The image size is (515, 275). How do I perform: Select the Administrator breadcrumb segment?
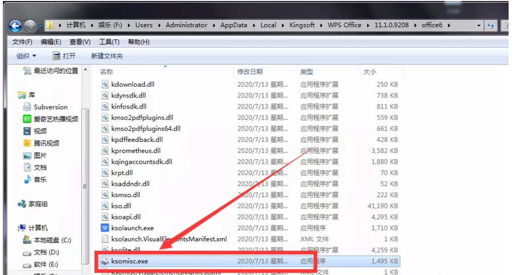click(187, 25)
